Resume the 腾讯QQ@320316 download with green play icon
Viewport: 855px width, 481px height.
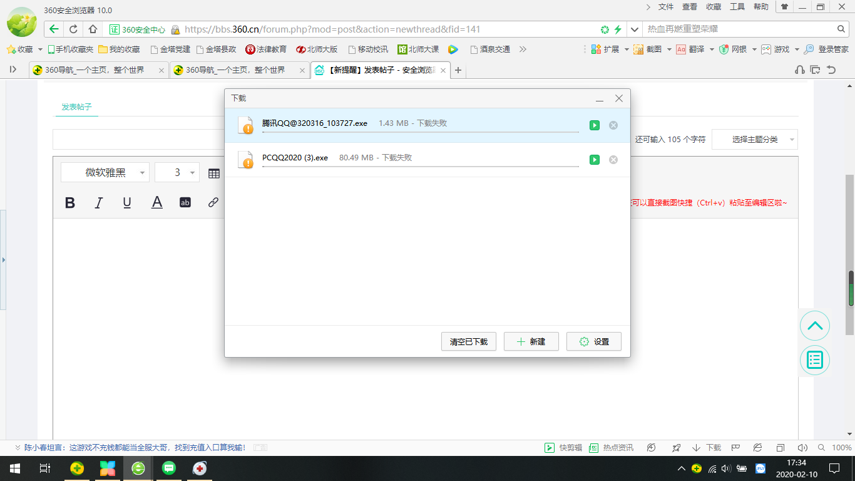point(595,125)
